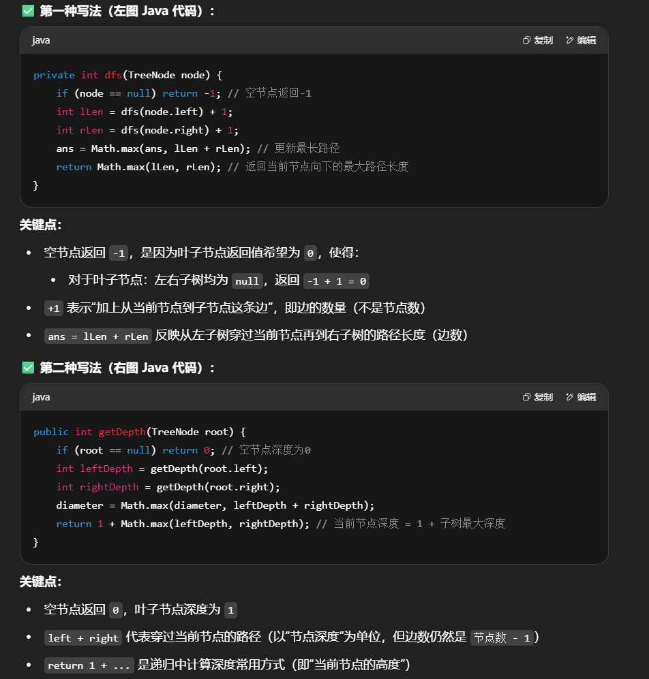Click the java language label of the getDepth block
The height and width of the screenshot is (679, 649).
[x=41, y=397]
